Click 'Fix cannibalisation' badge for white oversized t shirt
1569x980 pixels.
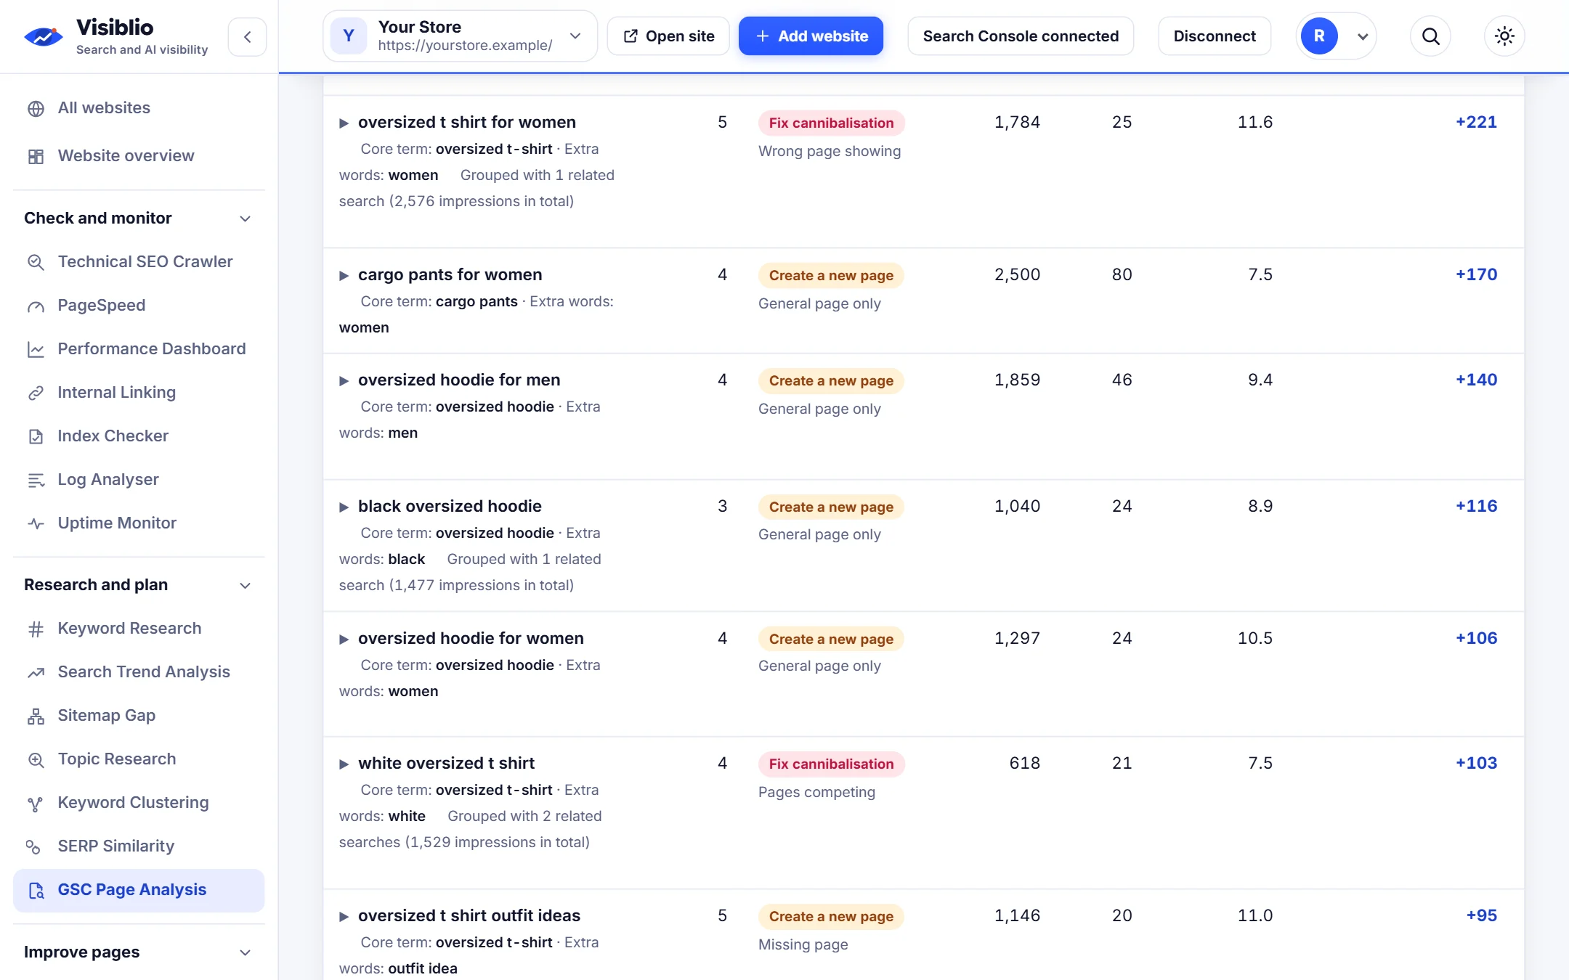coord(831,764)
